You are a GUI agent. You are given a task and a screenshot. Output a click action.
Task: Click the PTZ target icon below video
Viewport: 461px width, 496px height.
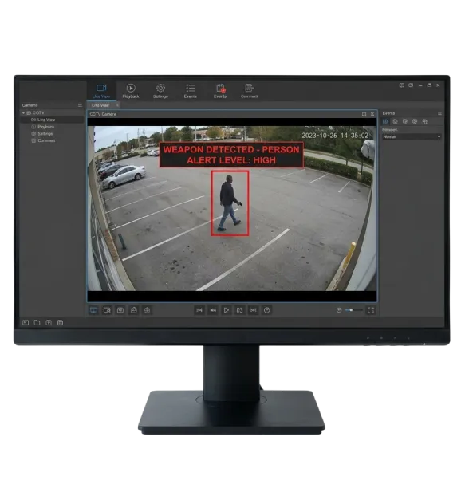pos(147,310)
